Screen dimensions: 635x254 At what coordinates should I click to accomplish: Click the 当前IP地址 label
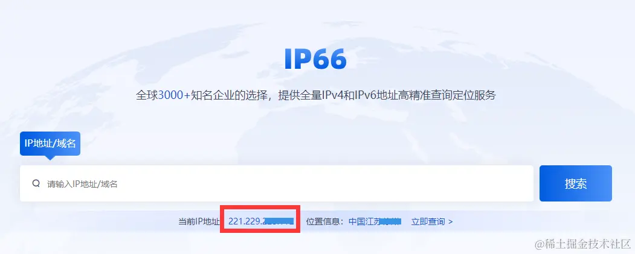(x=199, y=221)
